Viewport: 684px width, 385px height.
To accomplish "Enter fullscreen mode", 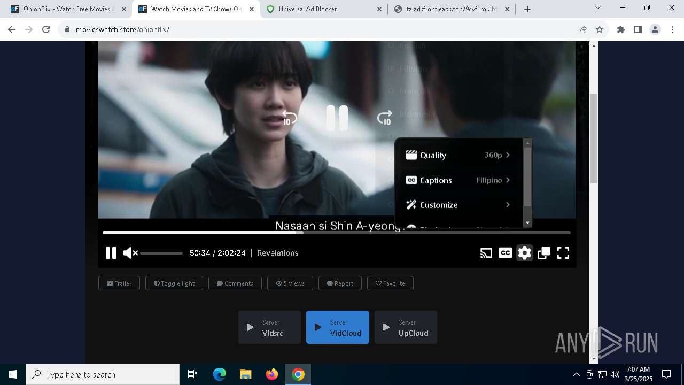I will [x=563, y=253].
